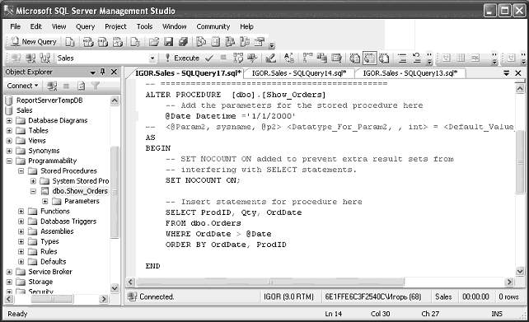The width and height of the screenshot is (529, 322).
Task: Click the Comment out selected lines icon
Action: pos(402,58)
